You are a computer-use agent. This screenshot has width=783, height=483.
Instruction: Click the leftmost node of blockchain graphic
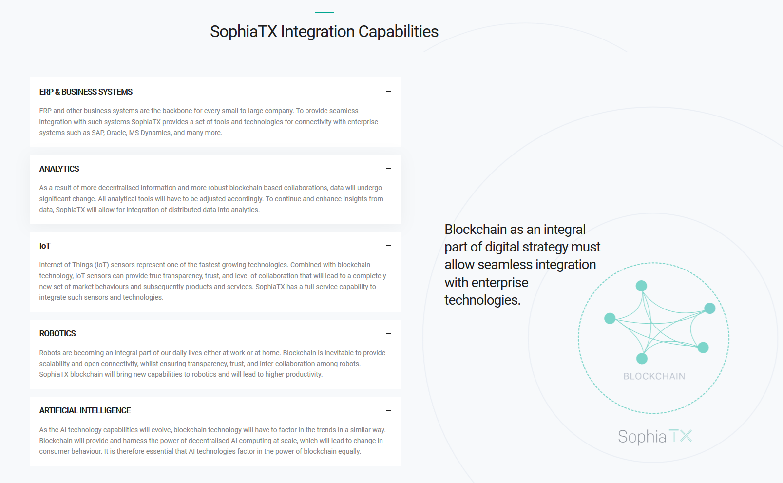(610, 318)
